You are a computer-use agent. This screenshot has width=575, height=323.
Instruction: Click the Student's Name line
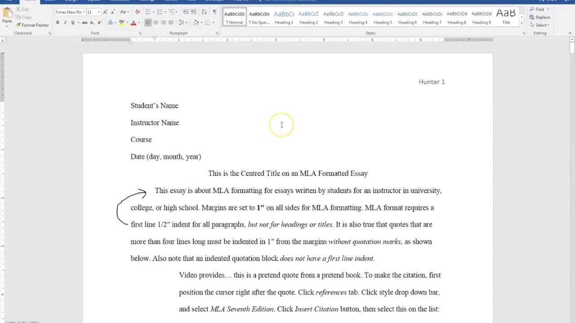click(x=155, y=105)
